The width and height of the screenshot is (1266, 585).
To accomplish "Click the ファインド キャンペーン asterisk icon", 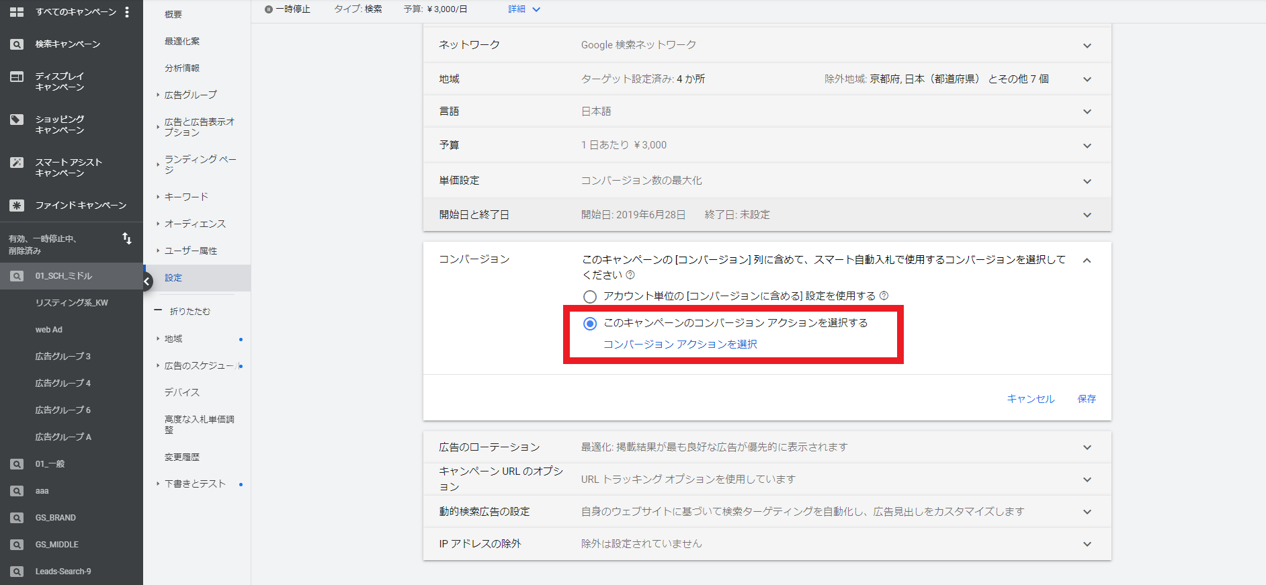I will (x=17, y=206).
